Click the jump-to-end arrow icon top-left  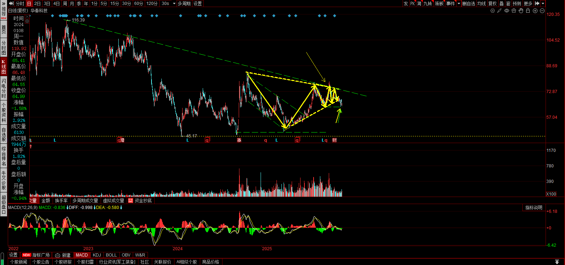[11, 4]
